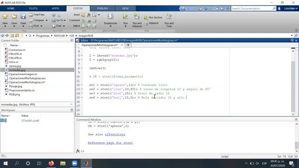
Task: Click the Windows Start button
Action: (5, 163)
